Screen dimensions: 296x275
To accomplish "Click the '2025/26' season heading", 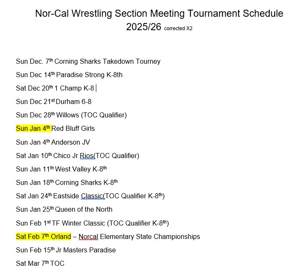I will (144, 27).
